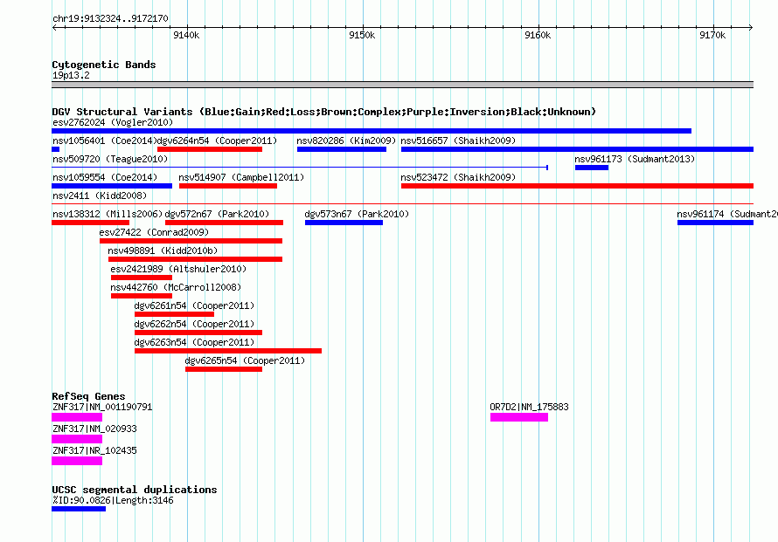
Task: Click the nsv961174 Sudmant variant label
Action: pyautogui.click(x=727, y=214)
